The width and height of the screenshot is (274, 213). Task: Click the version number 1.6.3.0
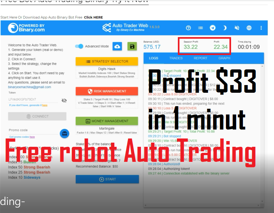pos(154,27)
